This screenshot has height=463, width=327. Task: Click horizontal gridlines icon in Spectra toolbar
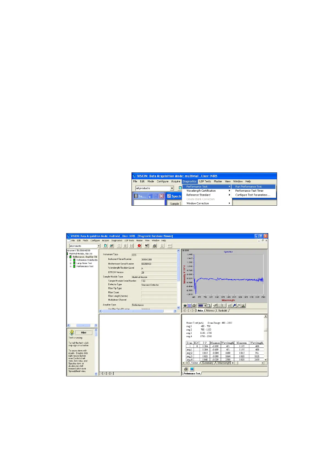[x=224, y=305]
